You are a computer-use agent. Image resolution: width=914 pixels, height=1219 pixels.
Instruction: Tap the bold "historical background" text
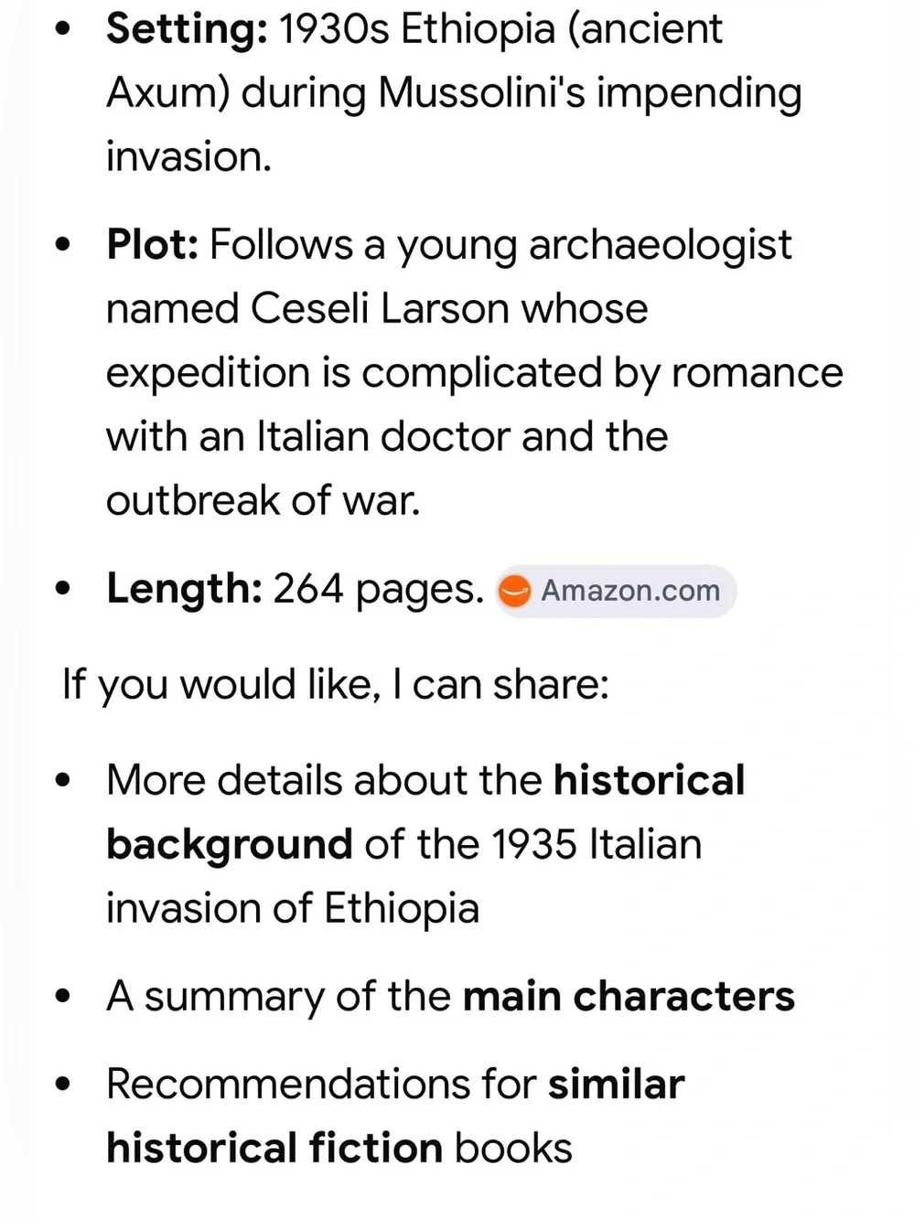point(425,812)
